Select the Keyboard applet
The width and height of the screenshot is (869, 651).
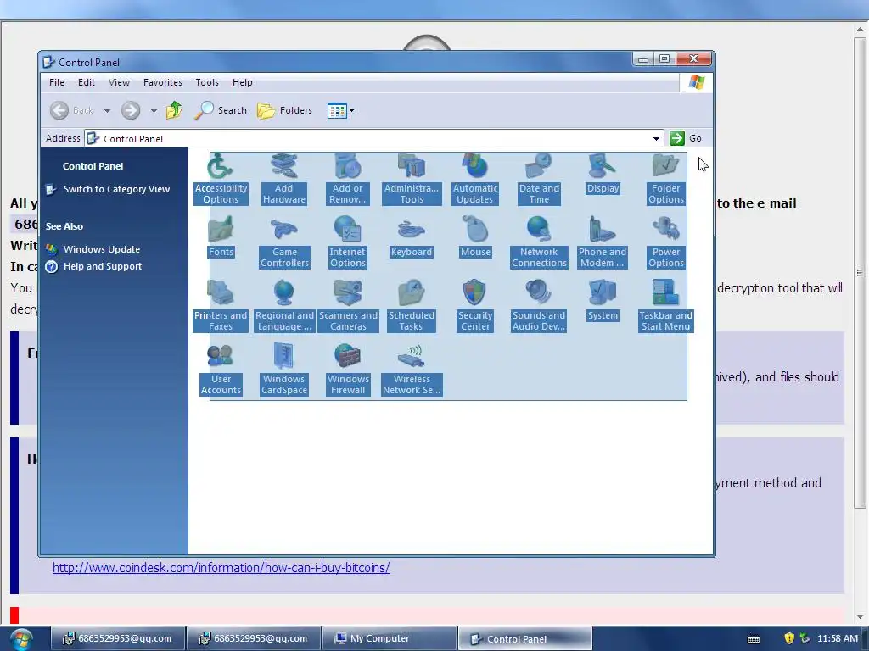tap(412, 236)
